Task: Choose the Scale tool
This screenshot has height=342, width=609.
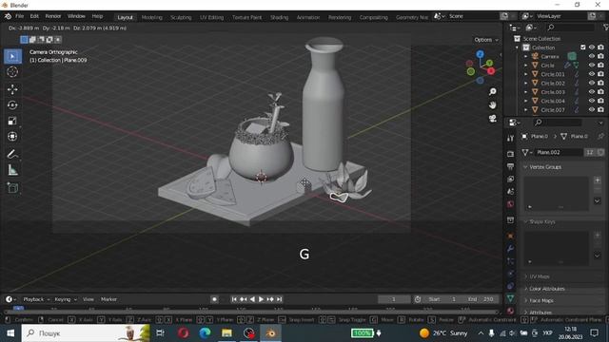Action: coord(12,121)
